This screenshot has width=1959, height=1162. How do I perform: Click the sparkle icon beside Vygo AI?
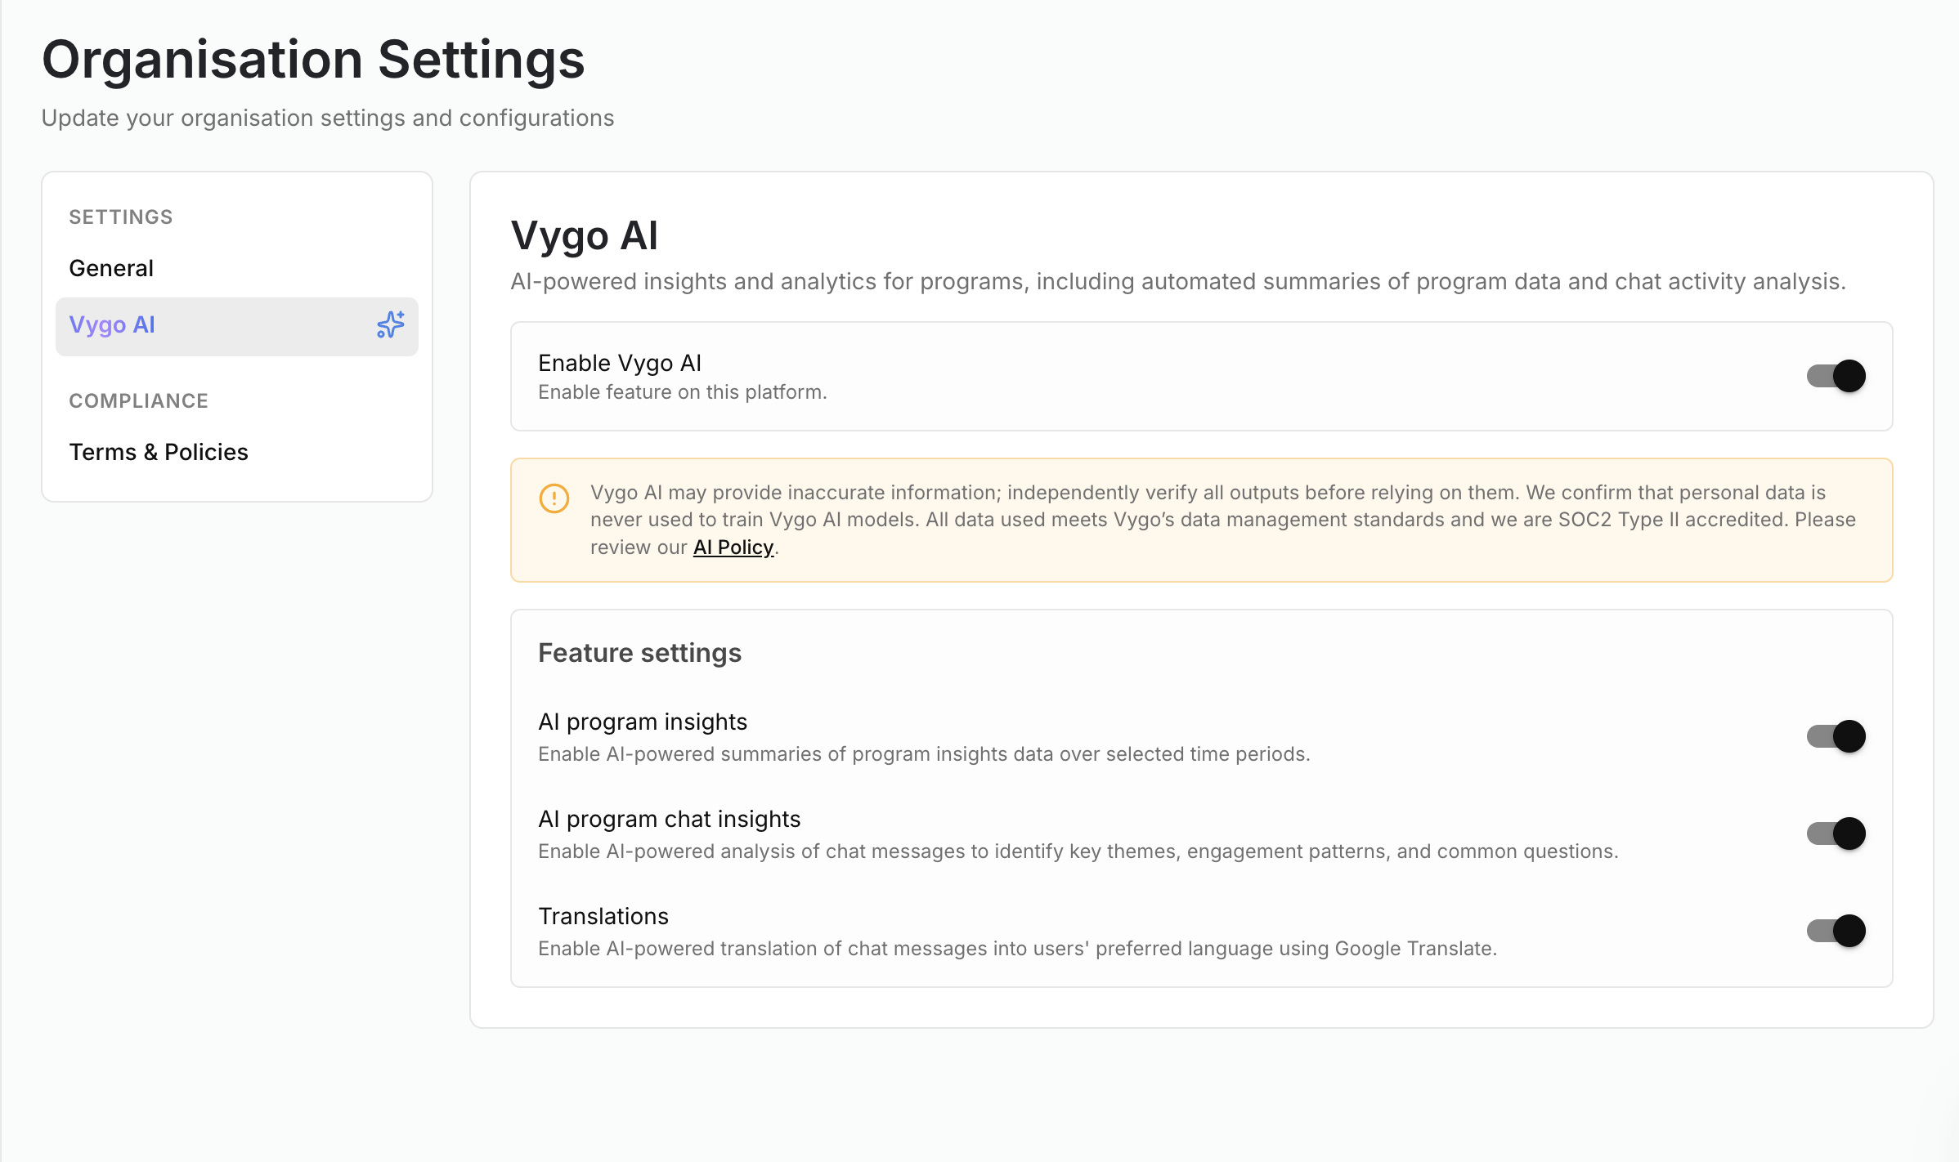pyautogui.click(x=390, y=325)
